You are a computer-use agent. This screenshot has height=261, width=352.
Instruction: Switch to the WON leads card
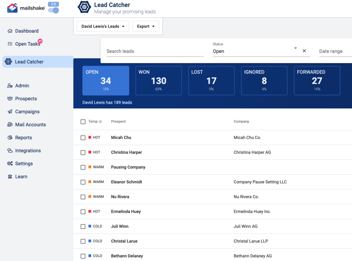point(158,81)
